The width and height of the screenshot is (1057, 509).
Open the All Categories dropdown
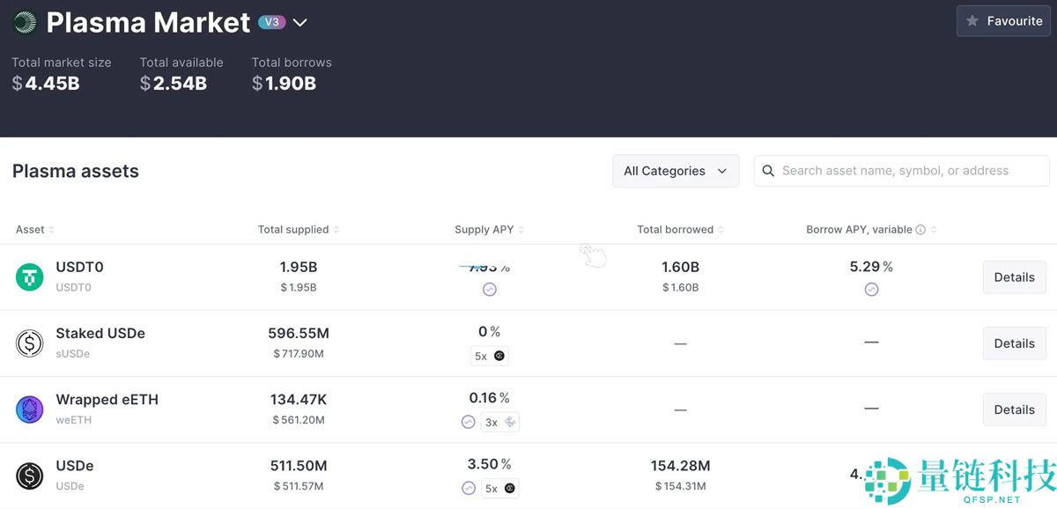coord(675,170)
